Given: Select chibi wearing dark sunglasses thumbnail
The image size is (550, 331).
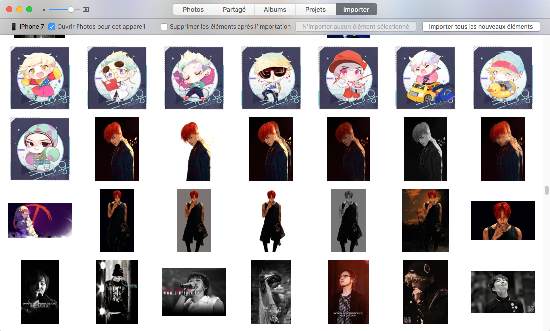Looking at the screenshot, I should (271, 78).
